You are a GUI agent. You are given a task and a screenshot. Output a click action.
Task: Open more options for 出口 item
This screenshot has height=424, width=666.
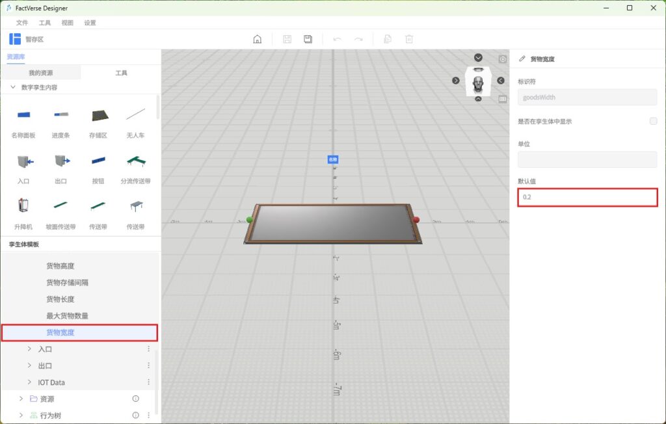click(148, 365)
